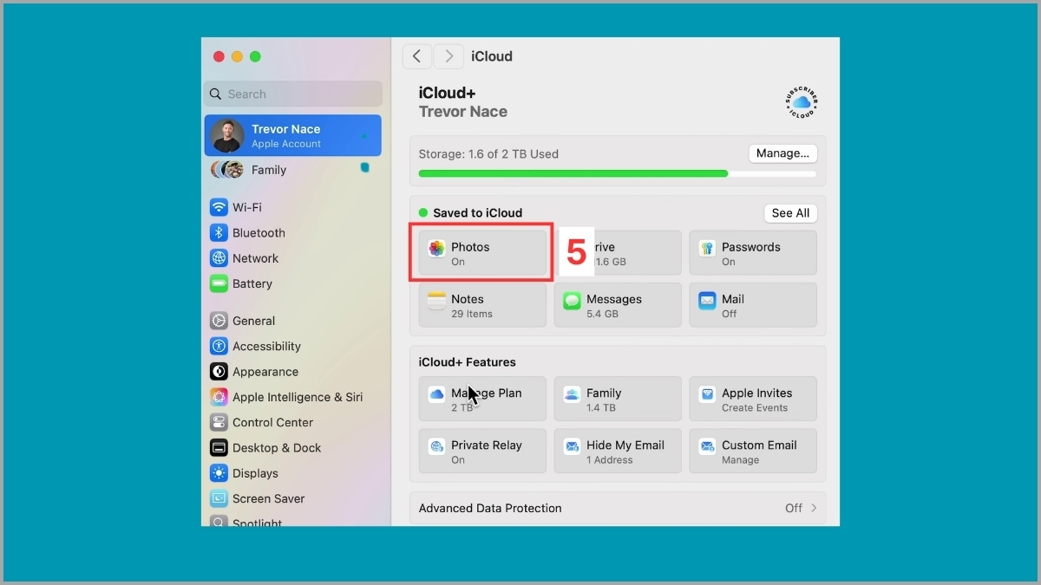Go back with the left chevron

pos(417,56)
